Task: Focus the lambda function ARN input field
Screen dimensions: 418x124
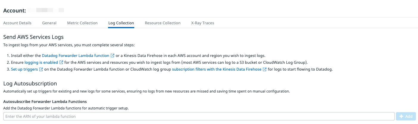Action: pyautogui.click(x=199, y=116)
